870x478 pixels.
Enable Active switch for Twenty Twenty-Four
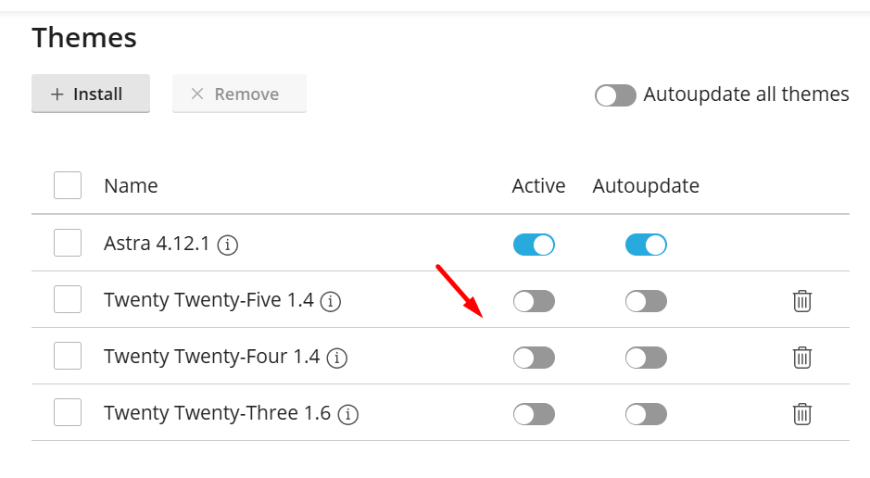pyautogui.click(x=534, y=358)
